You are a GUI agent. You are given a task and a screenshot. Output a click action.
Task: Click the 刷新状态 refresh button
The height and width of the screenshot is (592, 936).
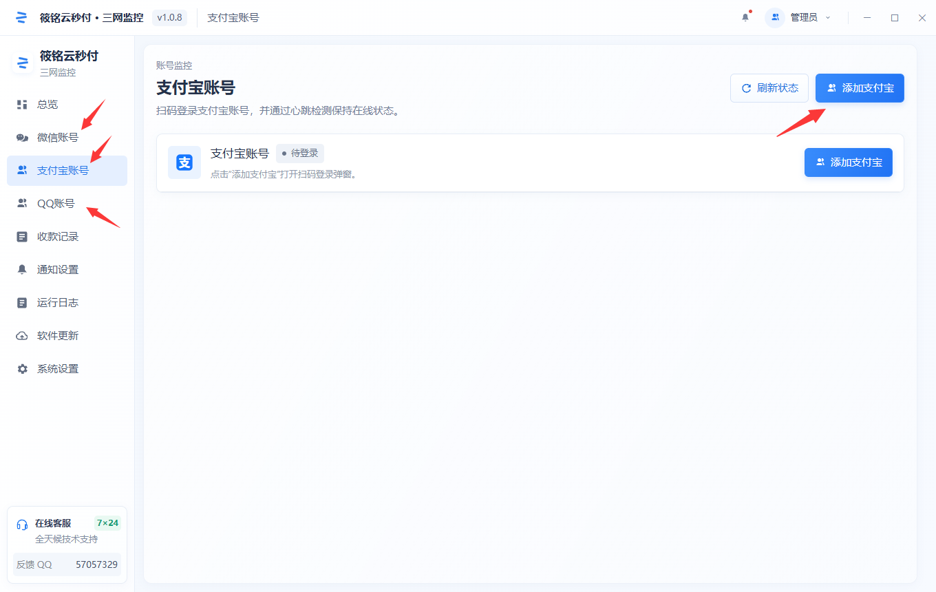[x=769, y=88]
